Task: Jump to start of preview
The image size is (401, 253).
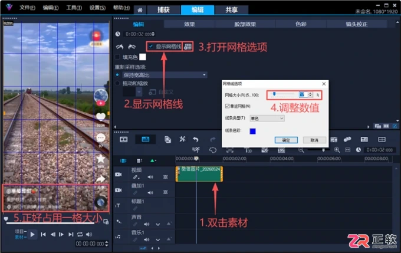Action: pos(43,234)
